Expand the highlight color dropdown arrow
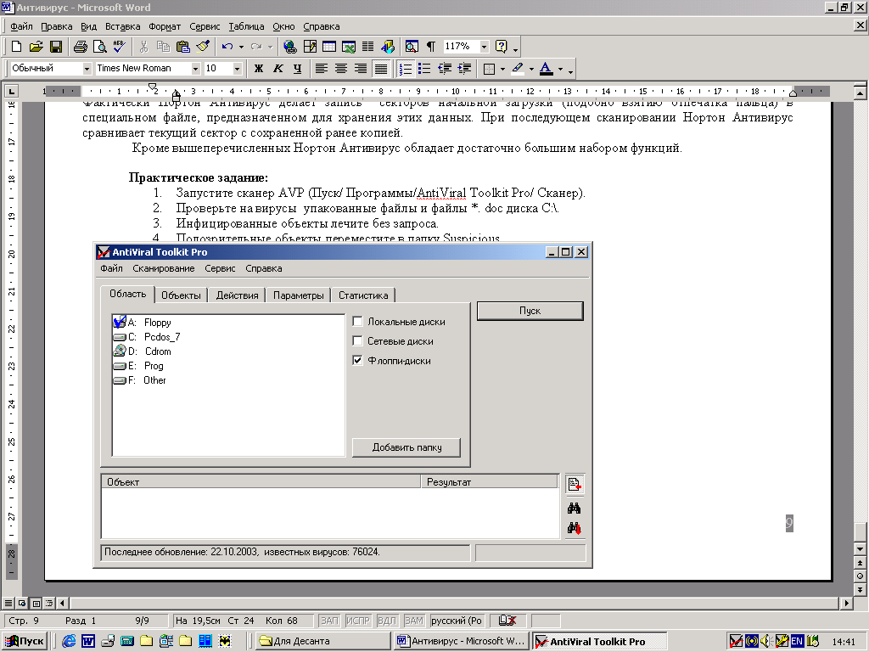This screenshot has width=869, height=652. click(x=531, y=69)
